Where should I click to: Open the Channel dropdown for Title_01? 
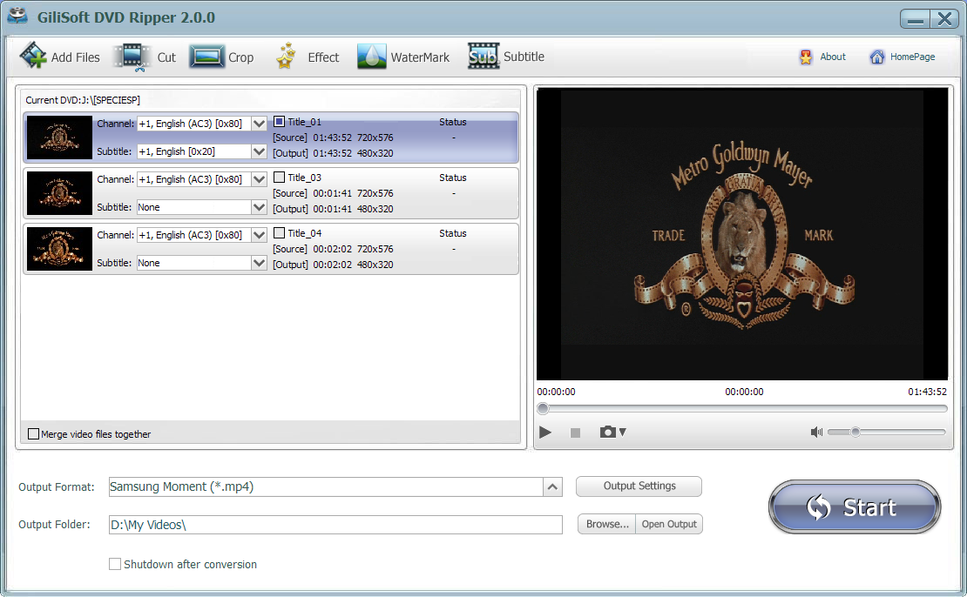pyautogui.click(x=259, y=123)
